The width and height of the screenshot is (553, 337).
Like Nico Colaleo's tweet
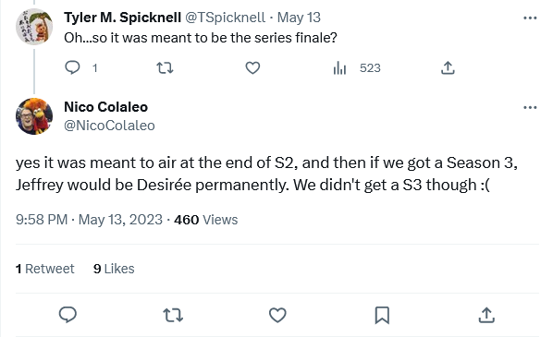[277, 315]
